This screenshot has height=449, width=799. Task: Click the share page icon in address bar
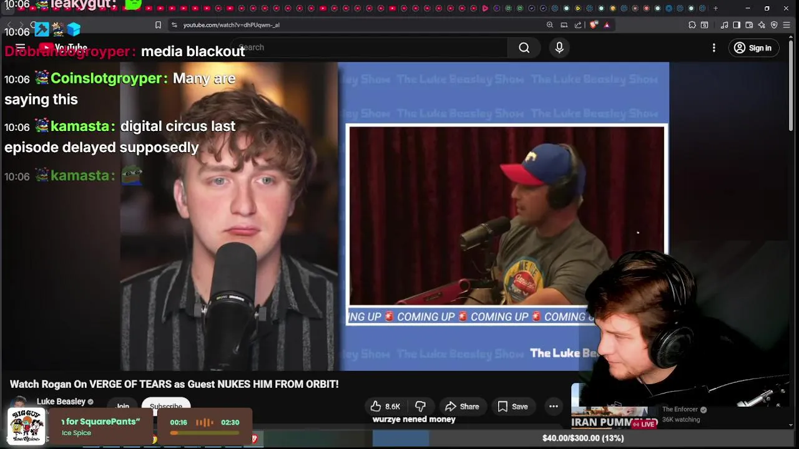click(x=578, y=25)
